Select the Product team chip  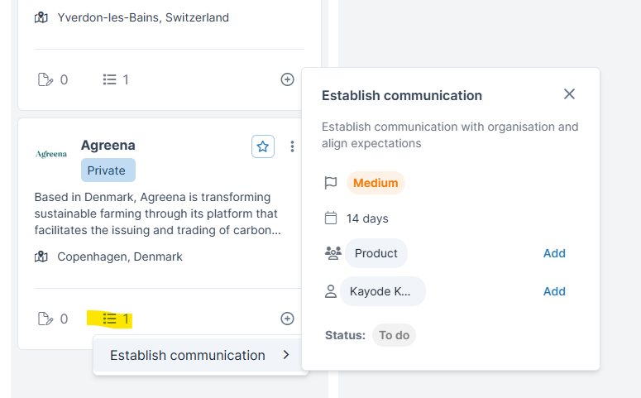376,253
